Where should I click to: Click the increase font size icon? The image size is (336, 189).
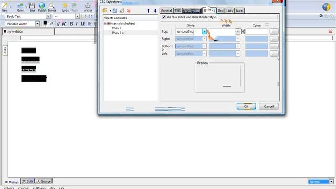pyautogui.click(x=64, y=24)
